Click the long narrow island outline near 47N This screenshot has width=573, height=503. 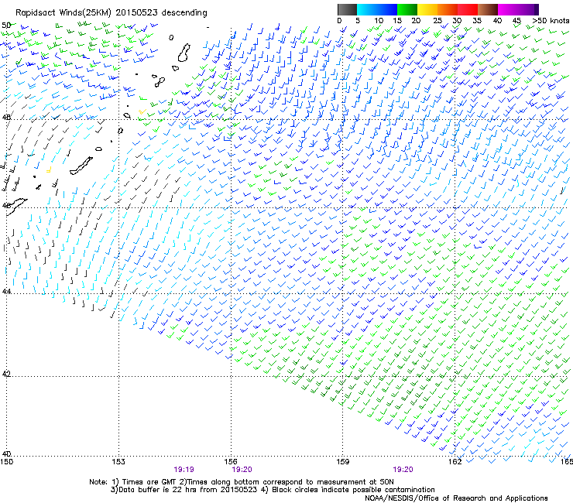click(x=81, y=166)
